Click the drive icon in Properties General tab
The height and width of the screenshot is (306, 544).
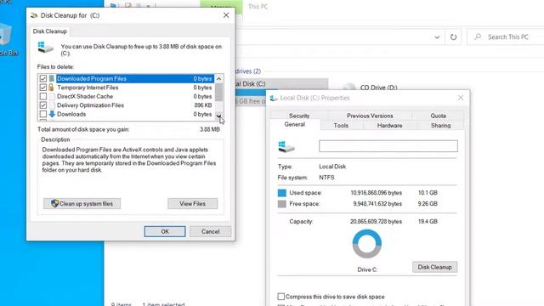tap(286, 146)
